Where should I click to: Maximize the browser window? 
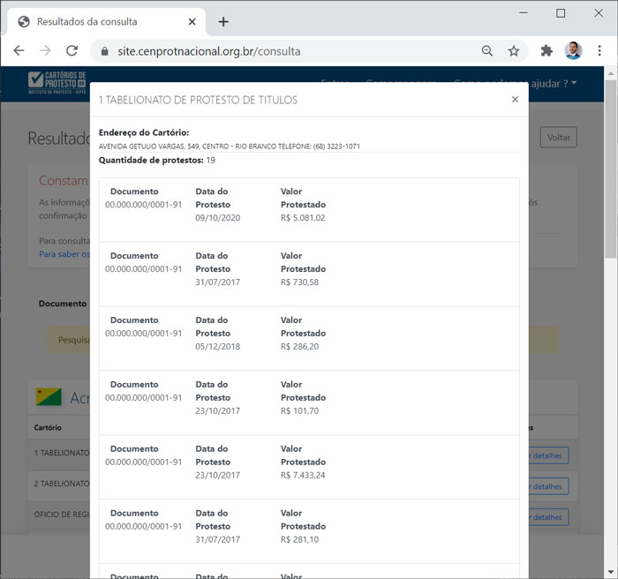(x=560, y=13)
